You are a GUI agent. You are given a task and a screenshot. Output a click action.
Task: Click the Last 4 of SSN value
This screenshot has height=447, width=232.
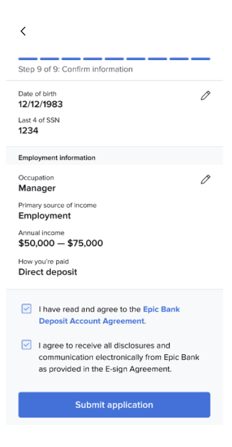click(x=28, y=131)
